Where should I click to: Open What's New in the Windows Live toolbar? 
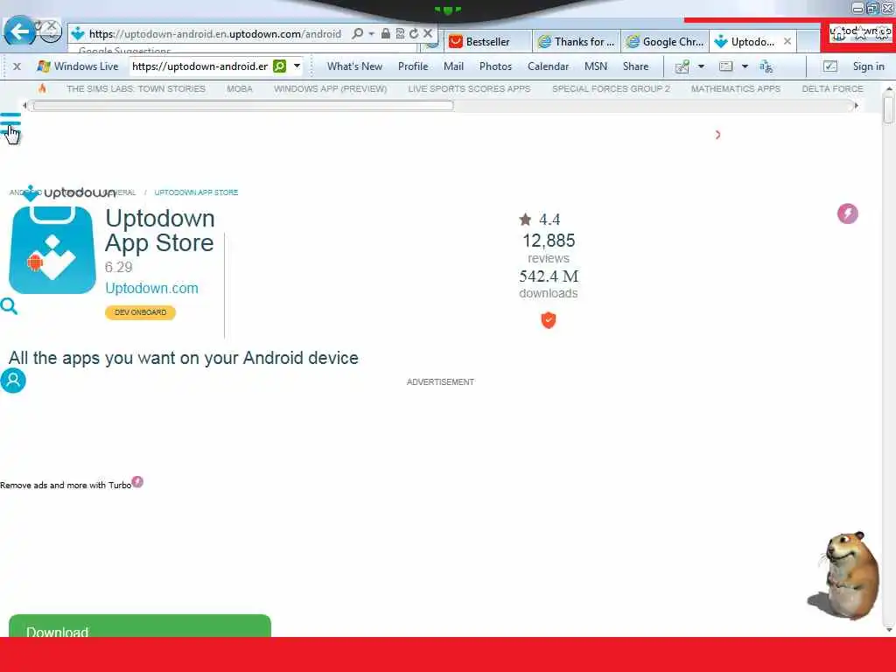click(x=354, y=66)
